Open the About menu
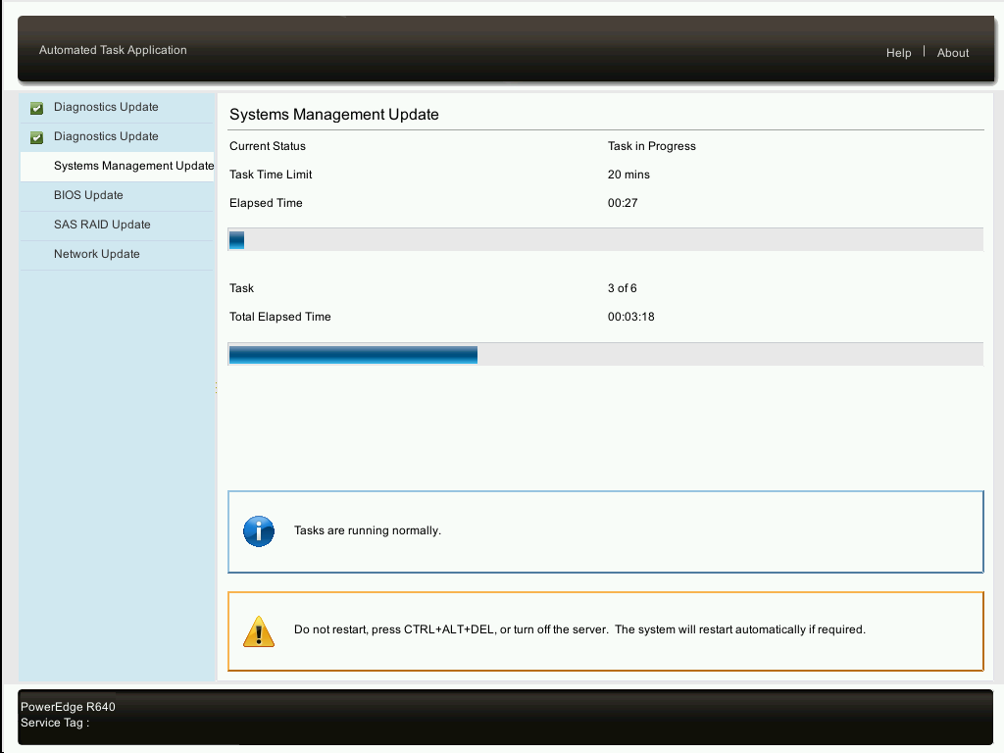The height and width of the screenshot is (753, 1004). click(952, 53)
